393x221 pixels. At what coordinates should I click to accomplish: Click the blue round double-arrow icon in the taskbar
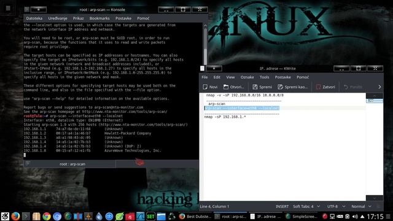pyautogui.click(x=109, y=216)
